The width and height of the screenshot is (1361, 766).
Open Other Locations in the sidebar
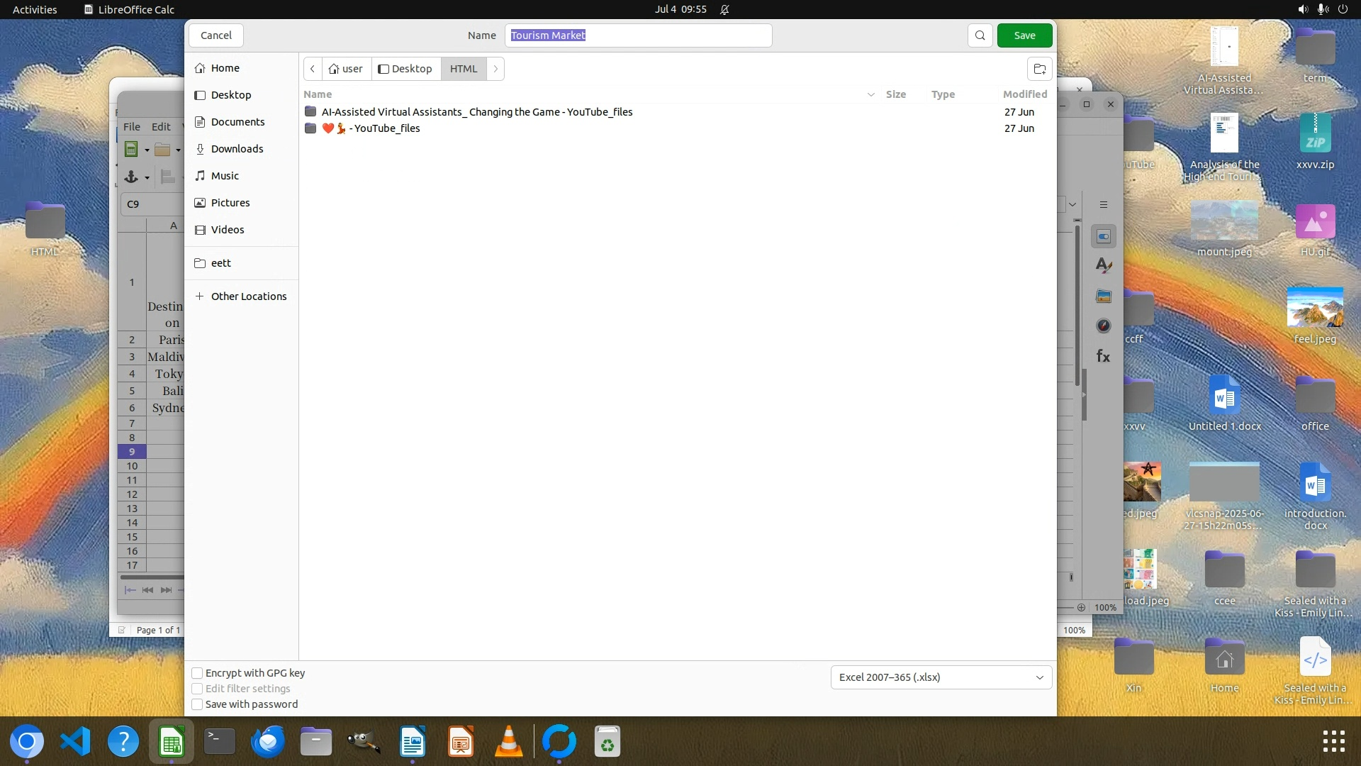(248, 296)
